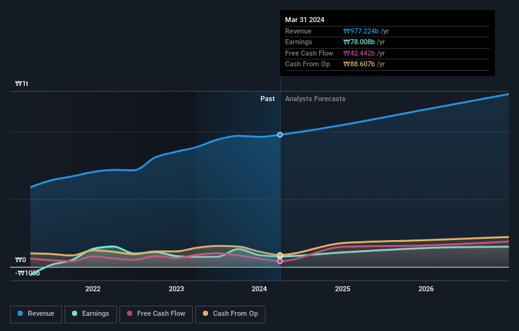This screenshot has width=519, height=331.
Task: Click the ₩42.442b free cash flow value
Action: click(359, 53)
